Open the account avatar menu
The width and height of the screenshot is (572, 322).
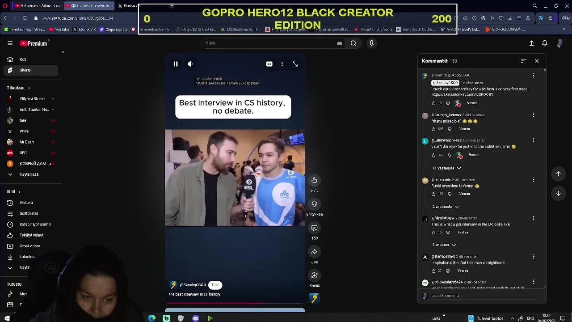click(x=559, y=43)
